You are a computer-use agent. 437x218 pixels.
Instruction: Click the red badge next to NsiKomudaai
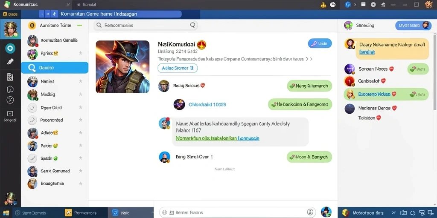pos(201,44)
